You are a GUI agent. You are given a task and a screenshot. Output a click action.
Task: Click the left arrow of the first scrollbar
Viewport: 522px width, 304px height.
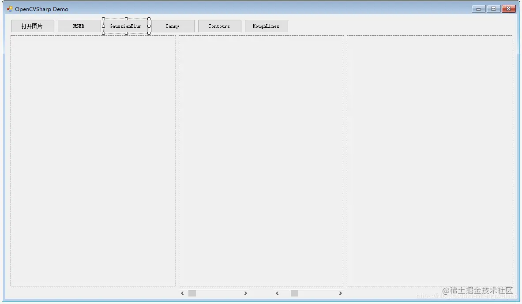point(182,293)
